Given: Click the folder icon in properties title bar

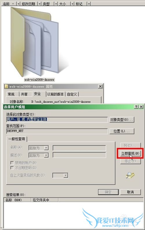Looking at the screenshot, I should (6, 86).
